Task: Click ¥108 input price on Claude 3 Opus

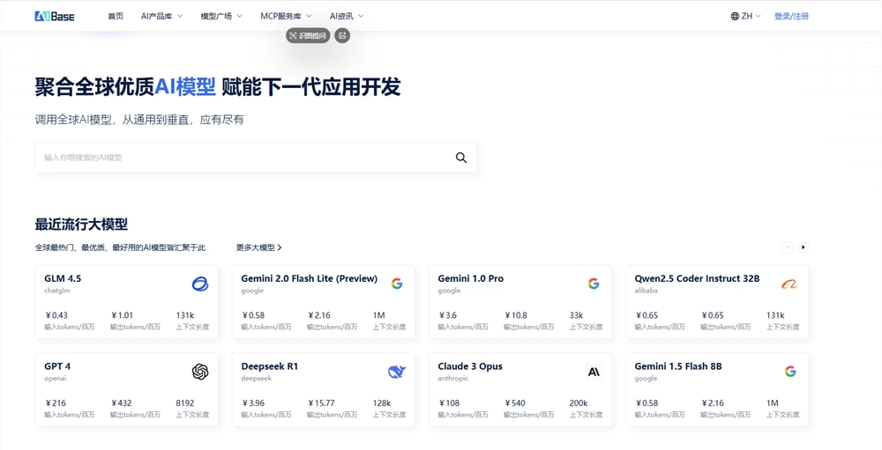Action: 449,402
